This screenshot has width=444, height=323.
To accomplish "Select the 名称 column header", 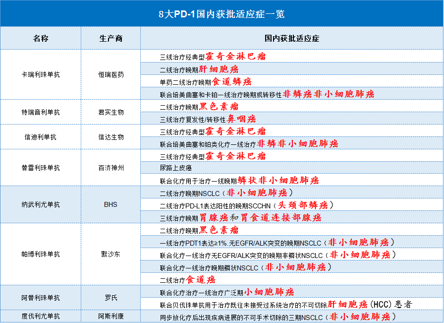I will tap(41, 38).
